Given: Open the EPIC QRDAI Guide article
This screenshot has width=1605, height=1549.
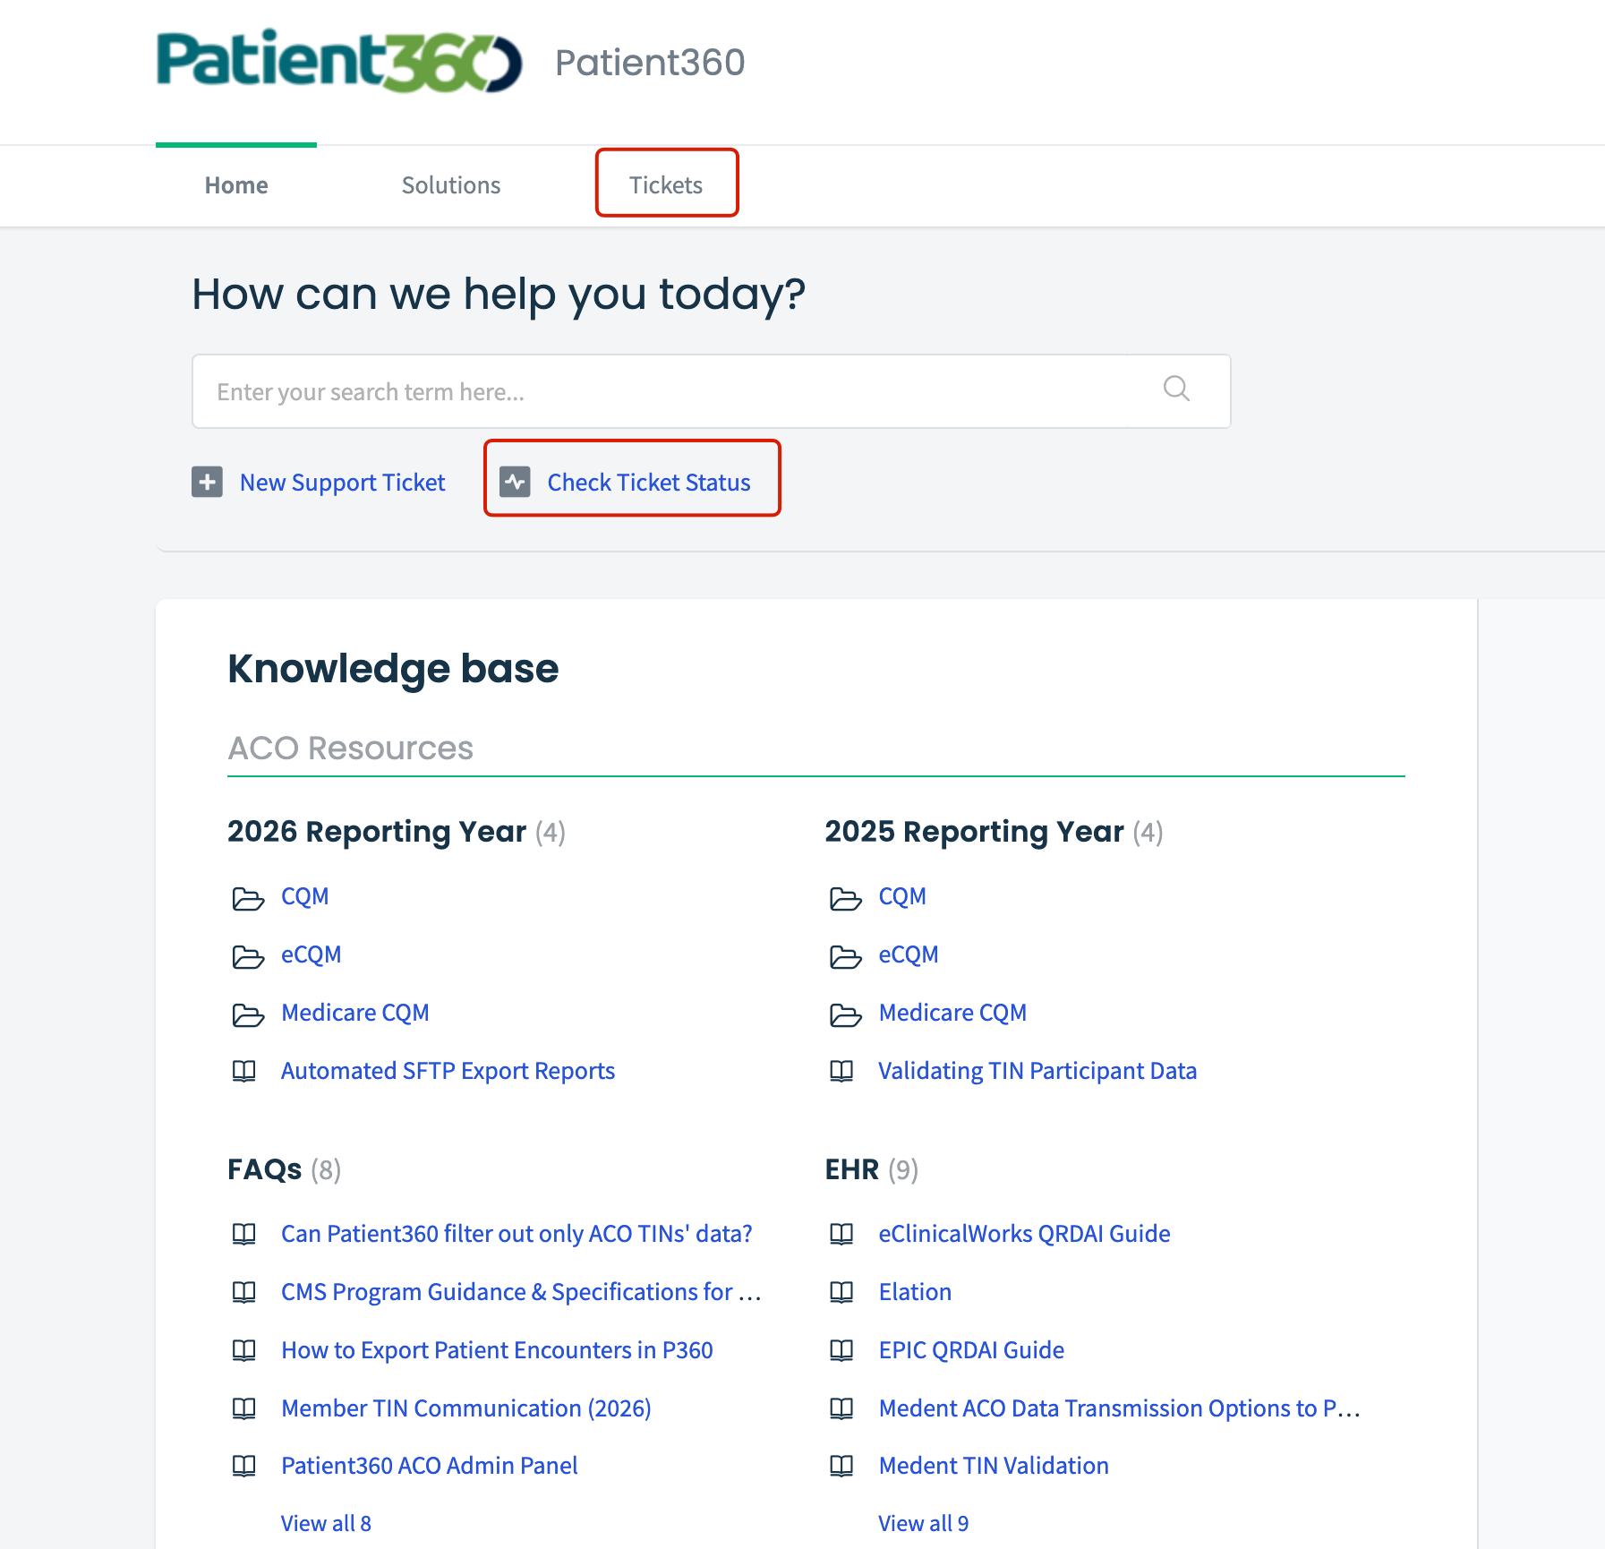Looking at the screenshot, I should (971, 1350).
